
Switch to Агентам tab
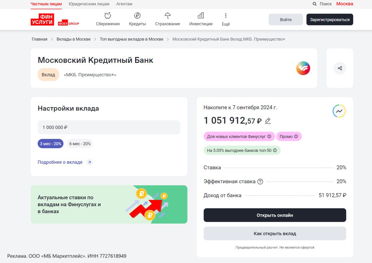click(124, 4)
